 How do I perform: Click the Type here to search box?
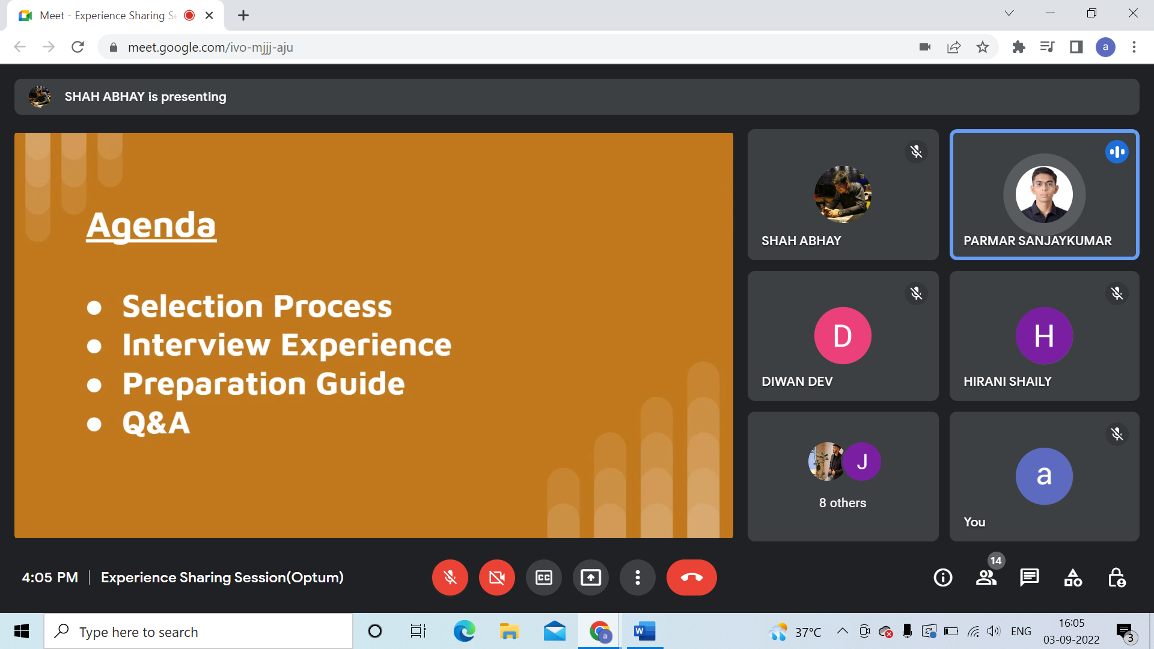coord(198,631)
